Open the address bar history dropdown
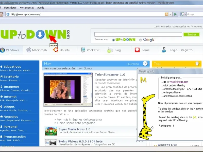The image size is (203, 152). (171, 14)
